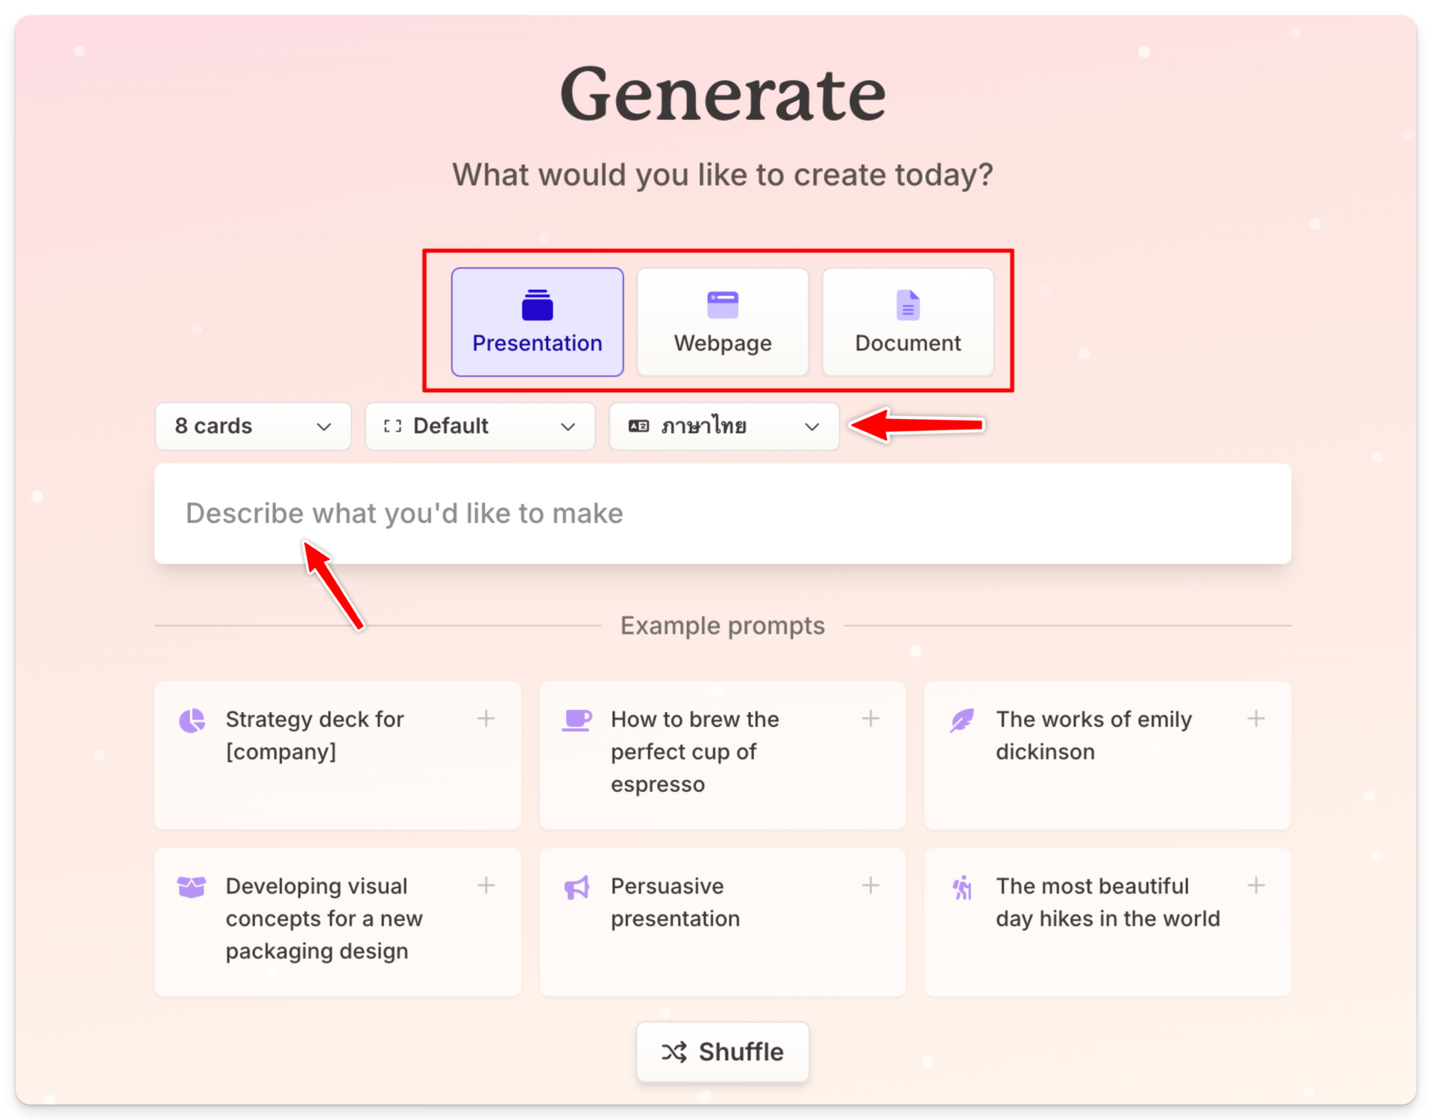Image resolution: width=1432 pixels, height=1120 pixels.
Task: Click the shuffle arrows icon in Shuffle button
Action: pos(673,1051)
